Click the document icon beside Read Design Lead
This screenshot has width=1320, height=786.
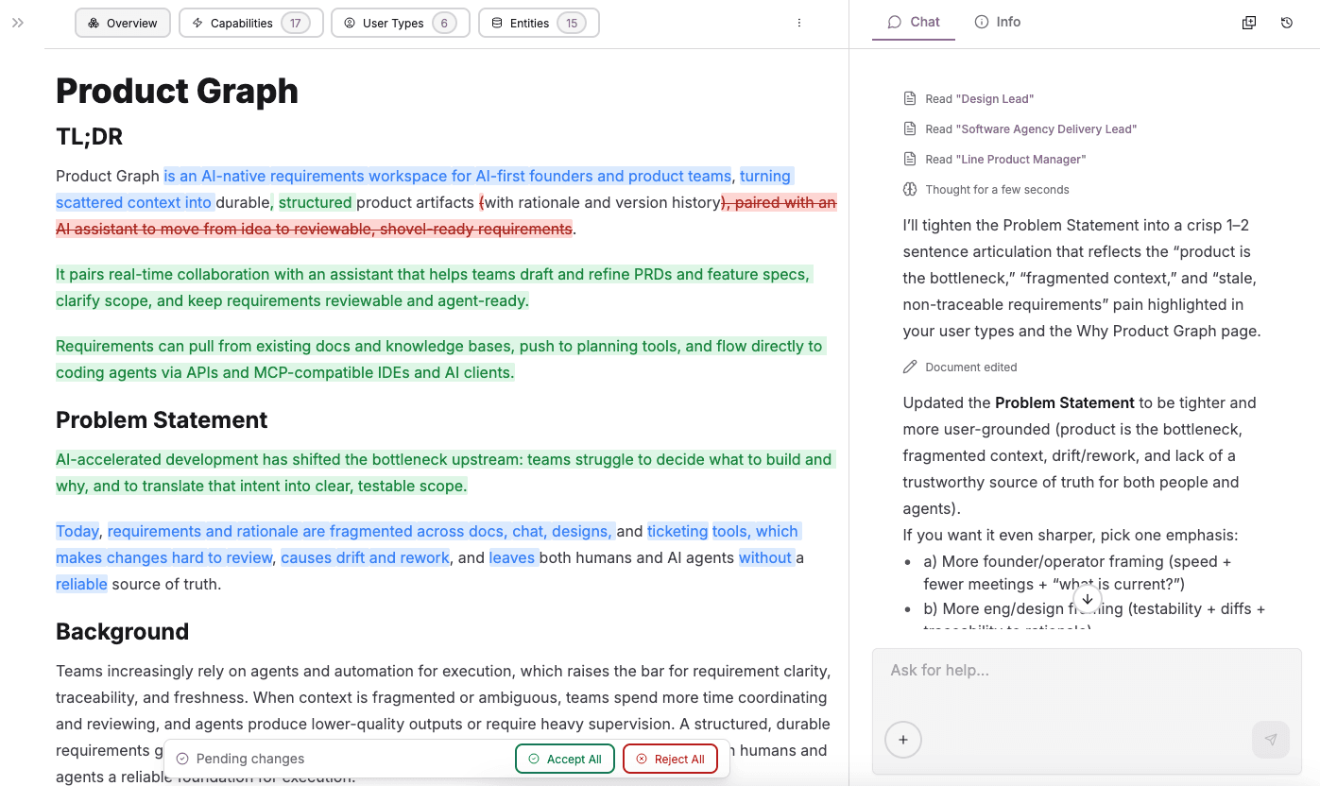[910, 98]
